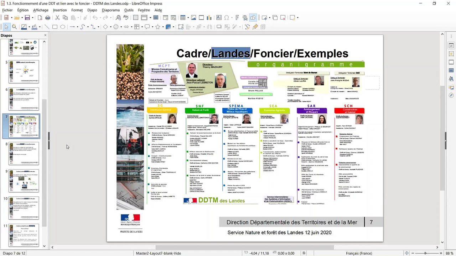Expand the Save dropdown arrow

coord(32,17)
